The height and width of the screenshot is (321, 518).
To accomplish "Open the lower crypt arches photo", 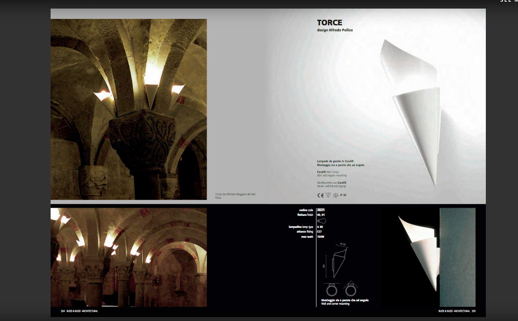I will point(129,257).
